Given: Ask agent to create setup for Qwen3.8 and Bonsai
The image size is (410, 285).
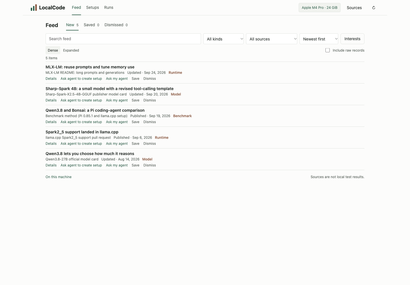Looking at the screenshot, I should [x=81, y=122].
